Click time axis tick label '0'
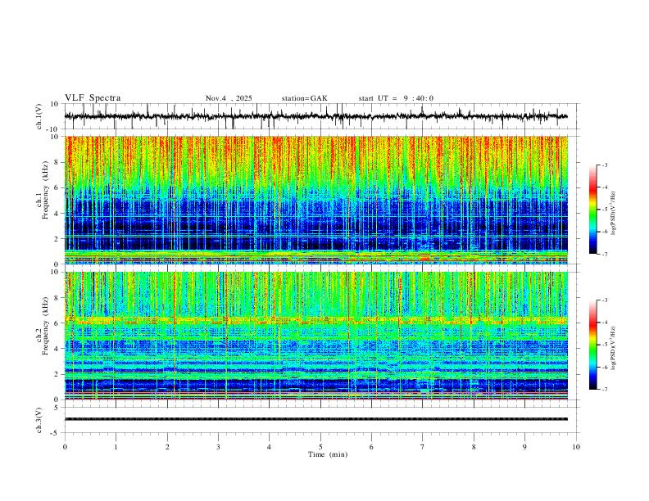The height and width of the screenshot is (501, 649). coord(65,447)
